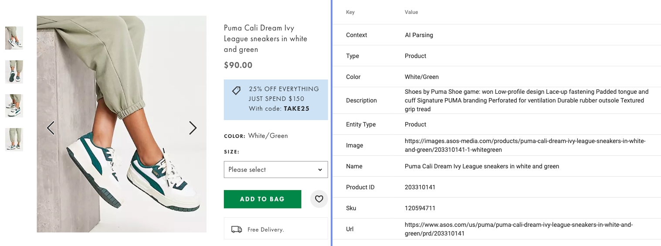Click the Description row value text
The width and height of the screenshot is (661, 246).
coord(526,100)
